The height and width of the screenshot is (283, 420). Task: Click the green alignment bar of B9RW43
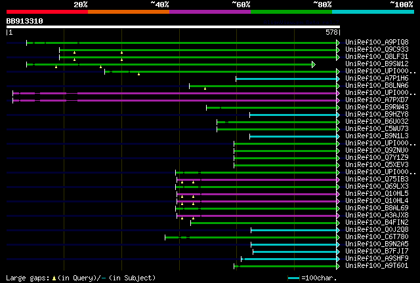pyautogui.click(x=272, y=108)
